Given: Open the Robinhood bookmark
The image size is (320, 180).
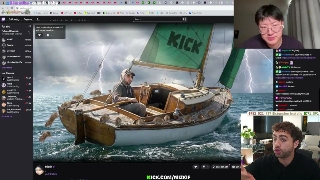Looking at the screenshot, I should coord(89,13).
